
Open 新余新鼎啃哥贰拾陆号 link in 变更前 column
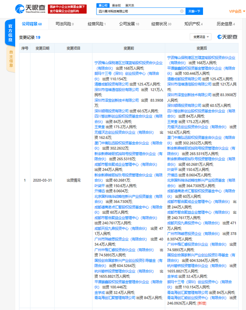coord(128,156)
